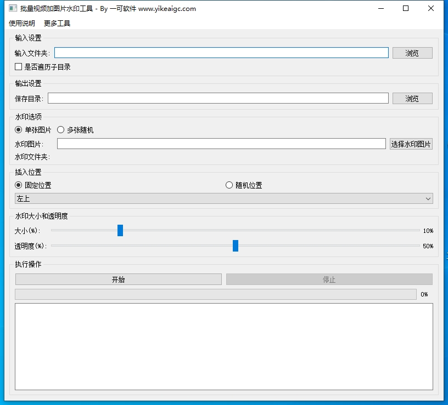Click the 透明度(%) slider handle
Image resolution: width=448 pixels, height=405 pixels.
(x=236, y=246)
